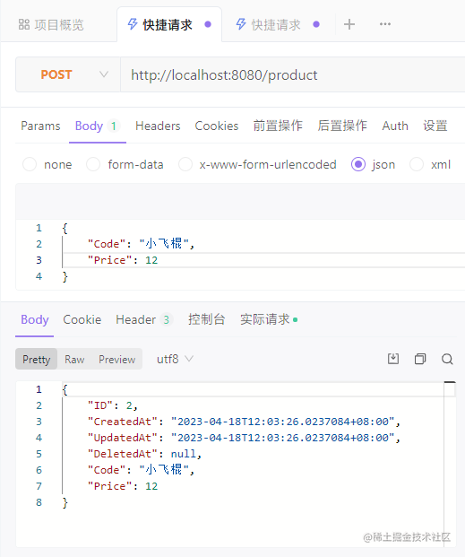Open the more options ellipsis in tab bar
Screen dimensions: 465x557
pos(385,24)
